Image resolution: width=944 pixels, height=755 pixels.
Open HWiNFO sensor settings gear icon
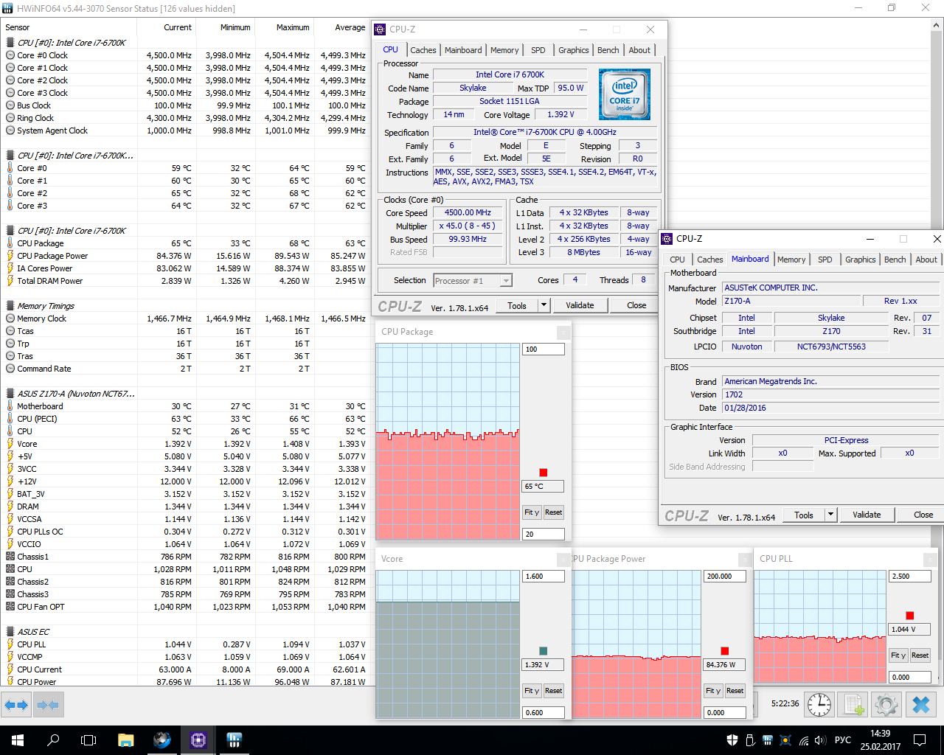pos(886,705)
